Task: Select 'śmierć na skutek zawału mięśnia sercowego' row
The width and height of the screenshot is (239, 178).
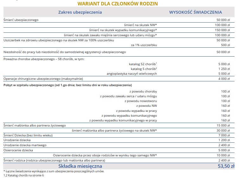Action: click(119, 35)
